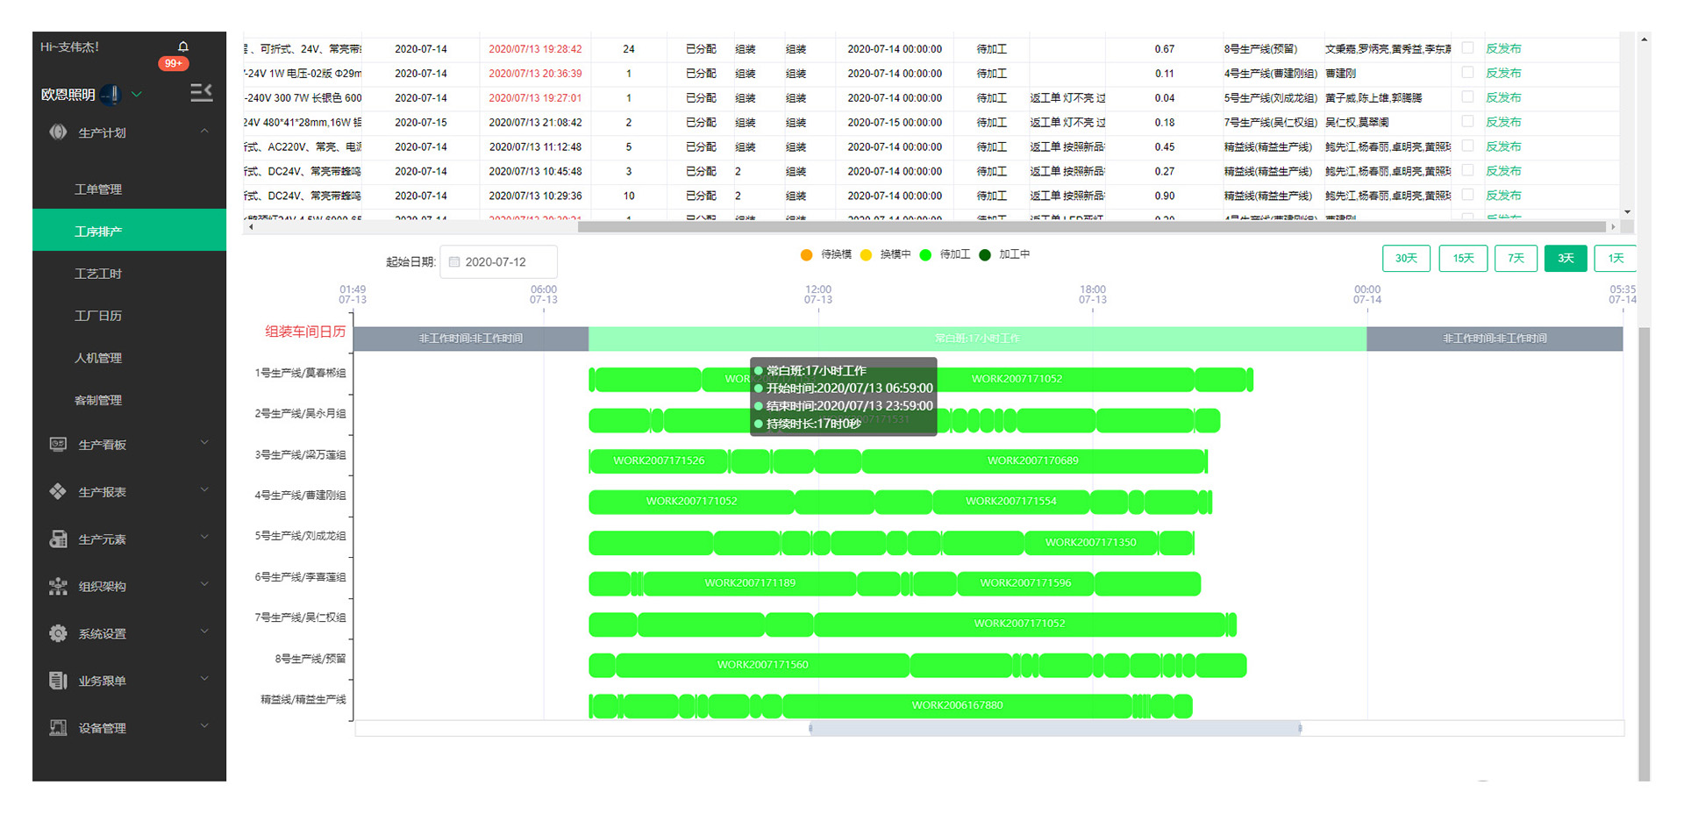The image size is (1684, 821).
Task: Switch timeline to 7天 view
Action: tap(1516, 258)
